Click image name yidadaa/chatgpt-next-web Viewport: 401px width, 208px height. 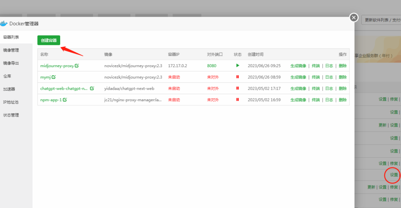pos(129,88)
